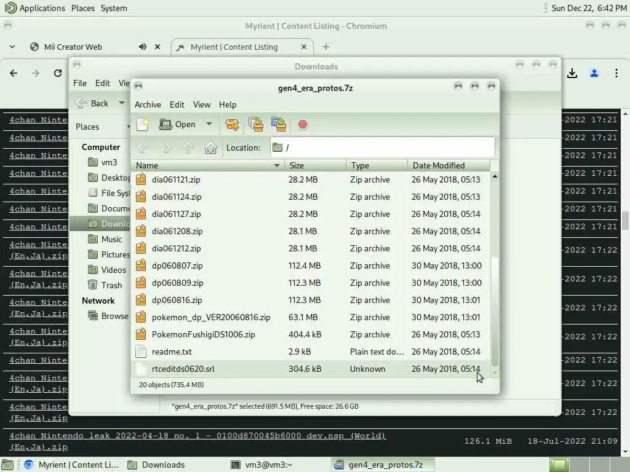Go to home location in archive
Image resolution: width=630 pixels, height=472 pixels.
click(210, 147)
